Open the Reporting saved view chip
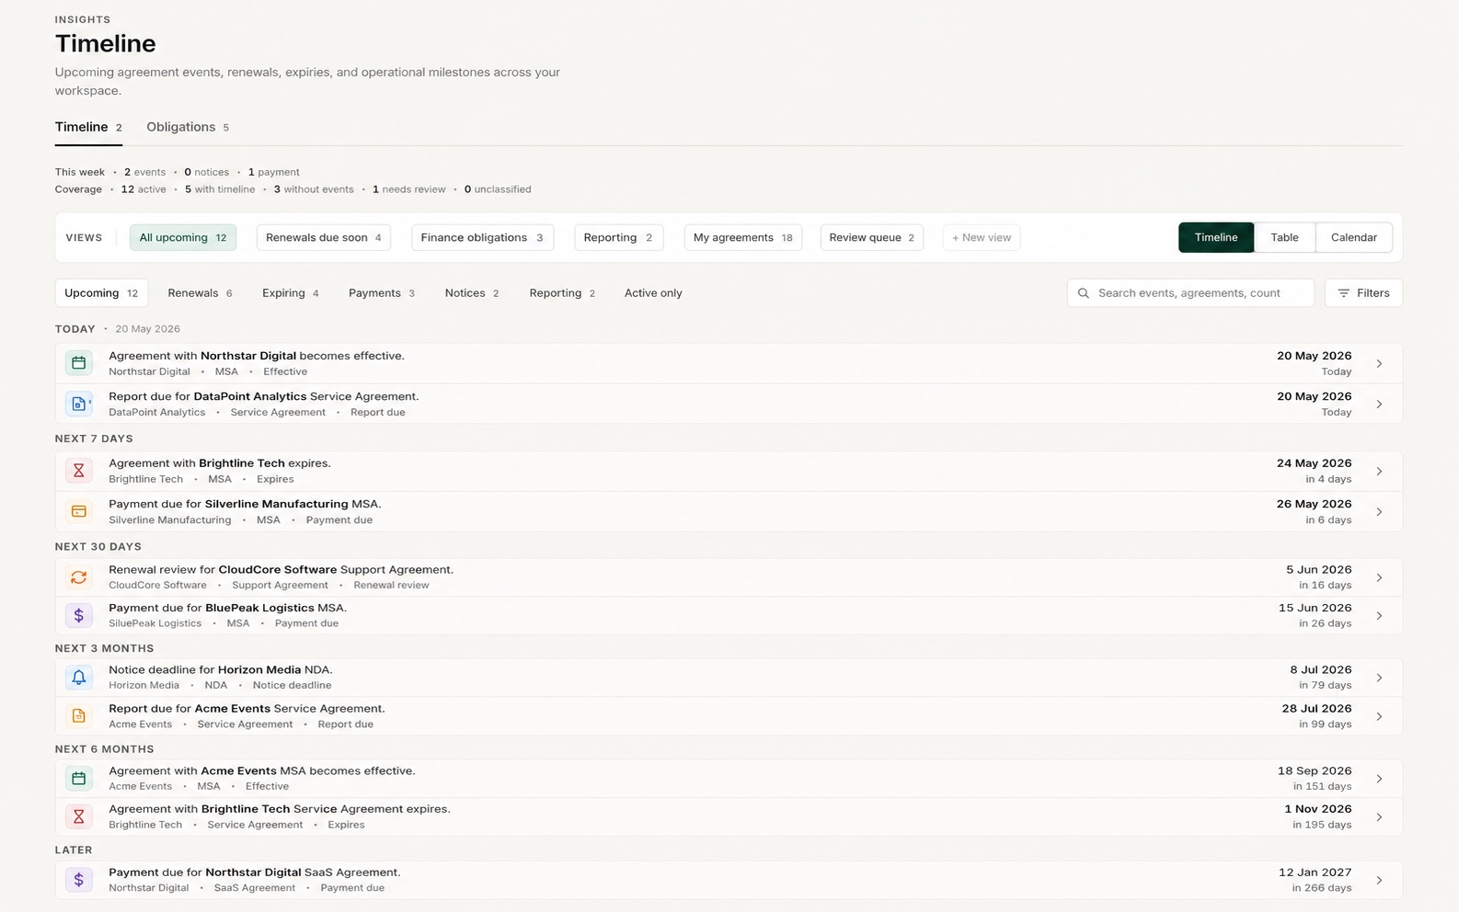Image resolution: width=1459 pixels, height=912 pixels. coord(618,237)
